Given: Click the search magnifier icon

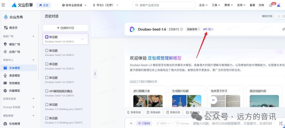Looking at the screenshot, I should pos(136,5).
